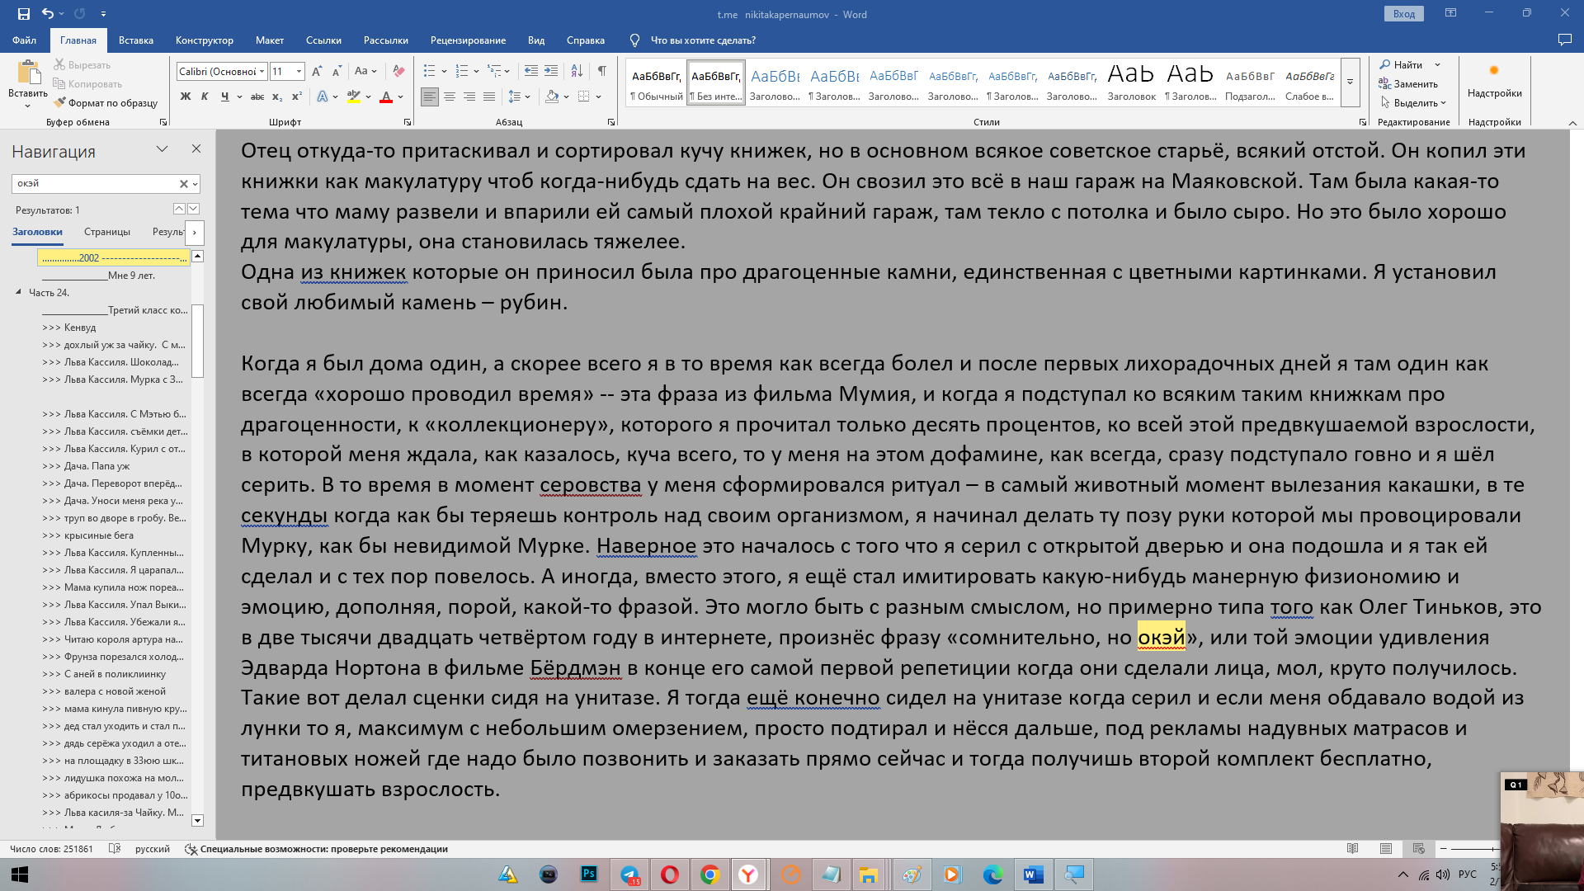Open Telegram from the taskbar

pos(630,874)
